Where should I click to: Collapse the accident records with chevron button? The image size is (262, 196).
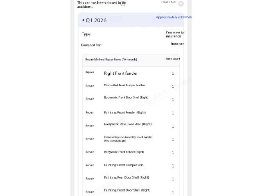click(x=181, y=4)
